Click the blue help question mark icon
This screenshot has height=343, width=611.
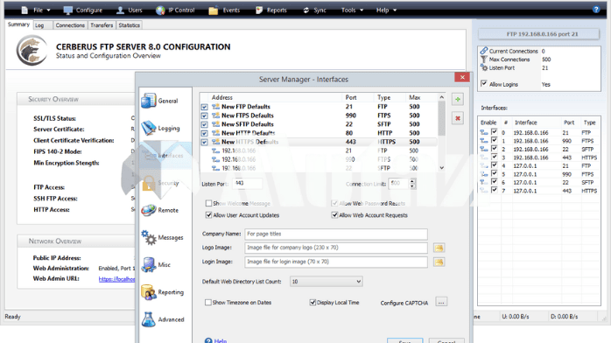point(596,10)
